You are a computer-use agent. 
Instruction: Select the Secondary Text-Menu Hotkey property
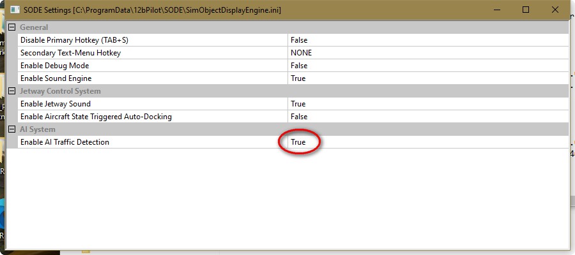[153, 53]
